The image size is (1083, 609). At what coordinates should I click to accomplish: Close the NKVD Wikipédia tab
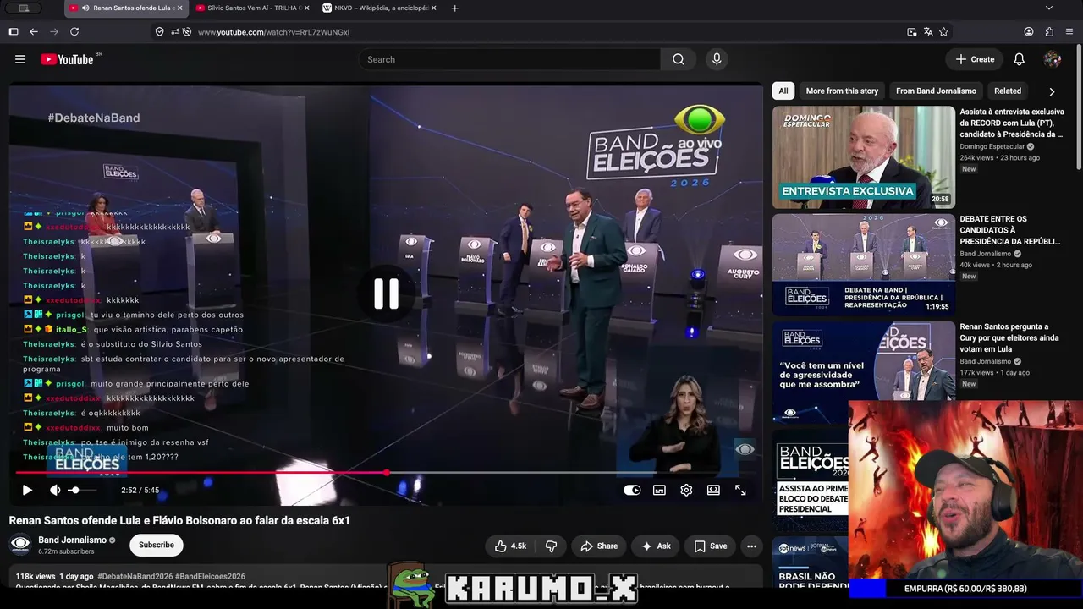point(434,8)
